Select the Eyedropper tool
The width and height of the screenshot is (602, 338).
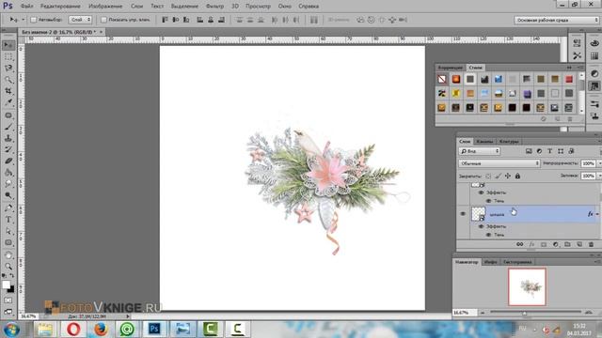pyautogui.click(x=8, y=102)
